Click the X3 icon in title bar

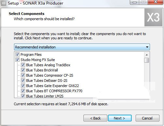[x=4, y=3]
